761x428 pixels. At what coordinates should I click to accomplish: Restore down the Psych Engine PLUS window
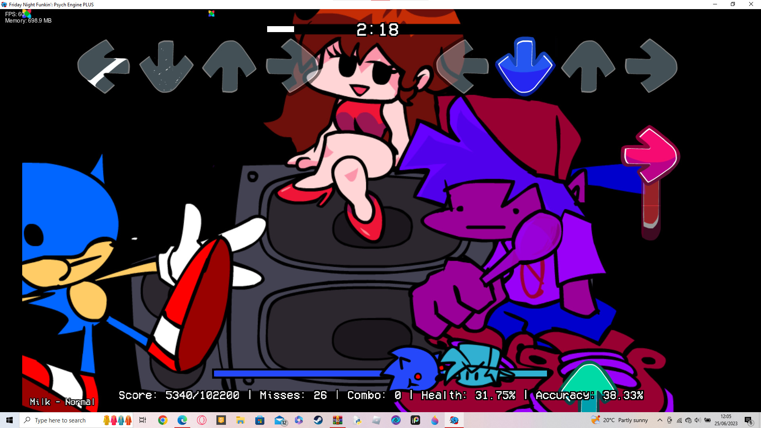pyautogui.click(x=733, y=4)
